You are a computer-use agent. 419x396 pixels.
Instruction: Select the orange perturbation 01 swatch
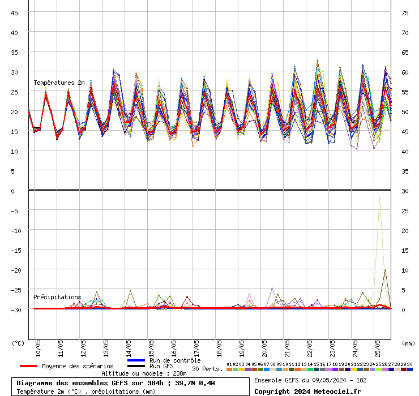tap(229, 369)
